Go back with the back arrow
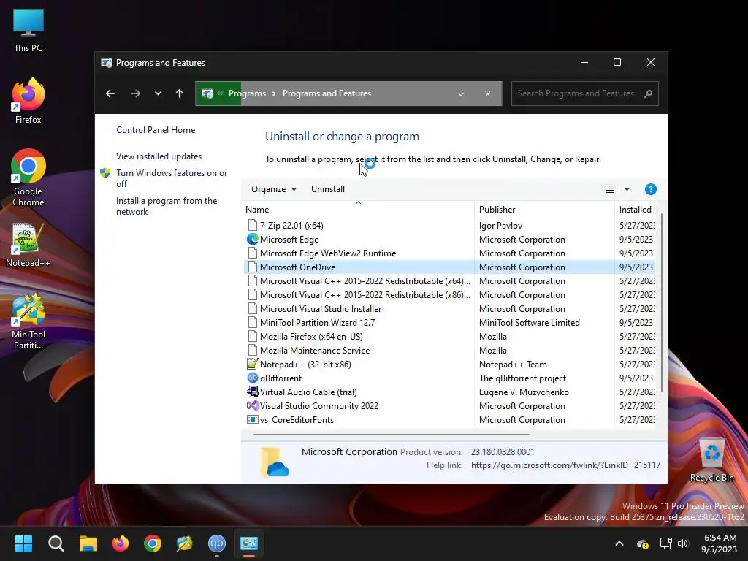The image size is (748, 561). click(110, 93)
